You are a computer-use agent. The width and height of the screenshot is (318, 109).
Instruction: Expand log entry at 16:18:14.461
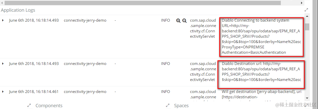click(3, 92)
